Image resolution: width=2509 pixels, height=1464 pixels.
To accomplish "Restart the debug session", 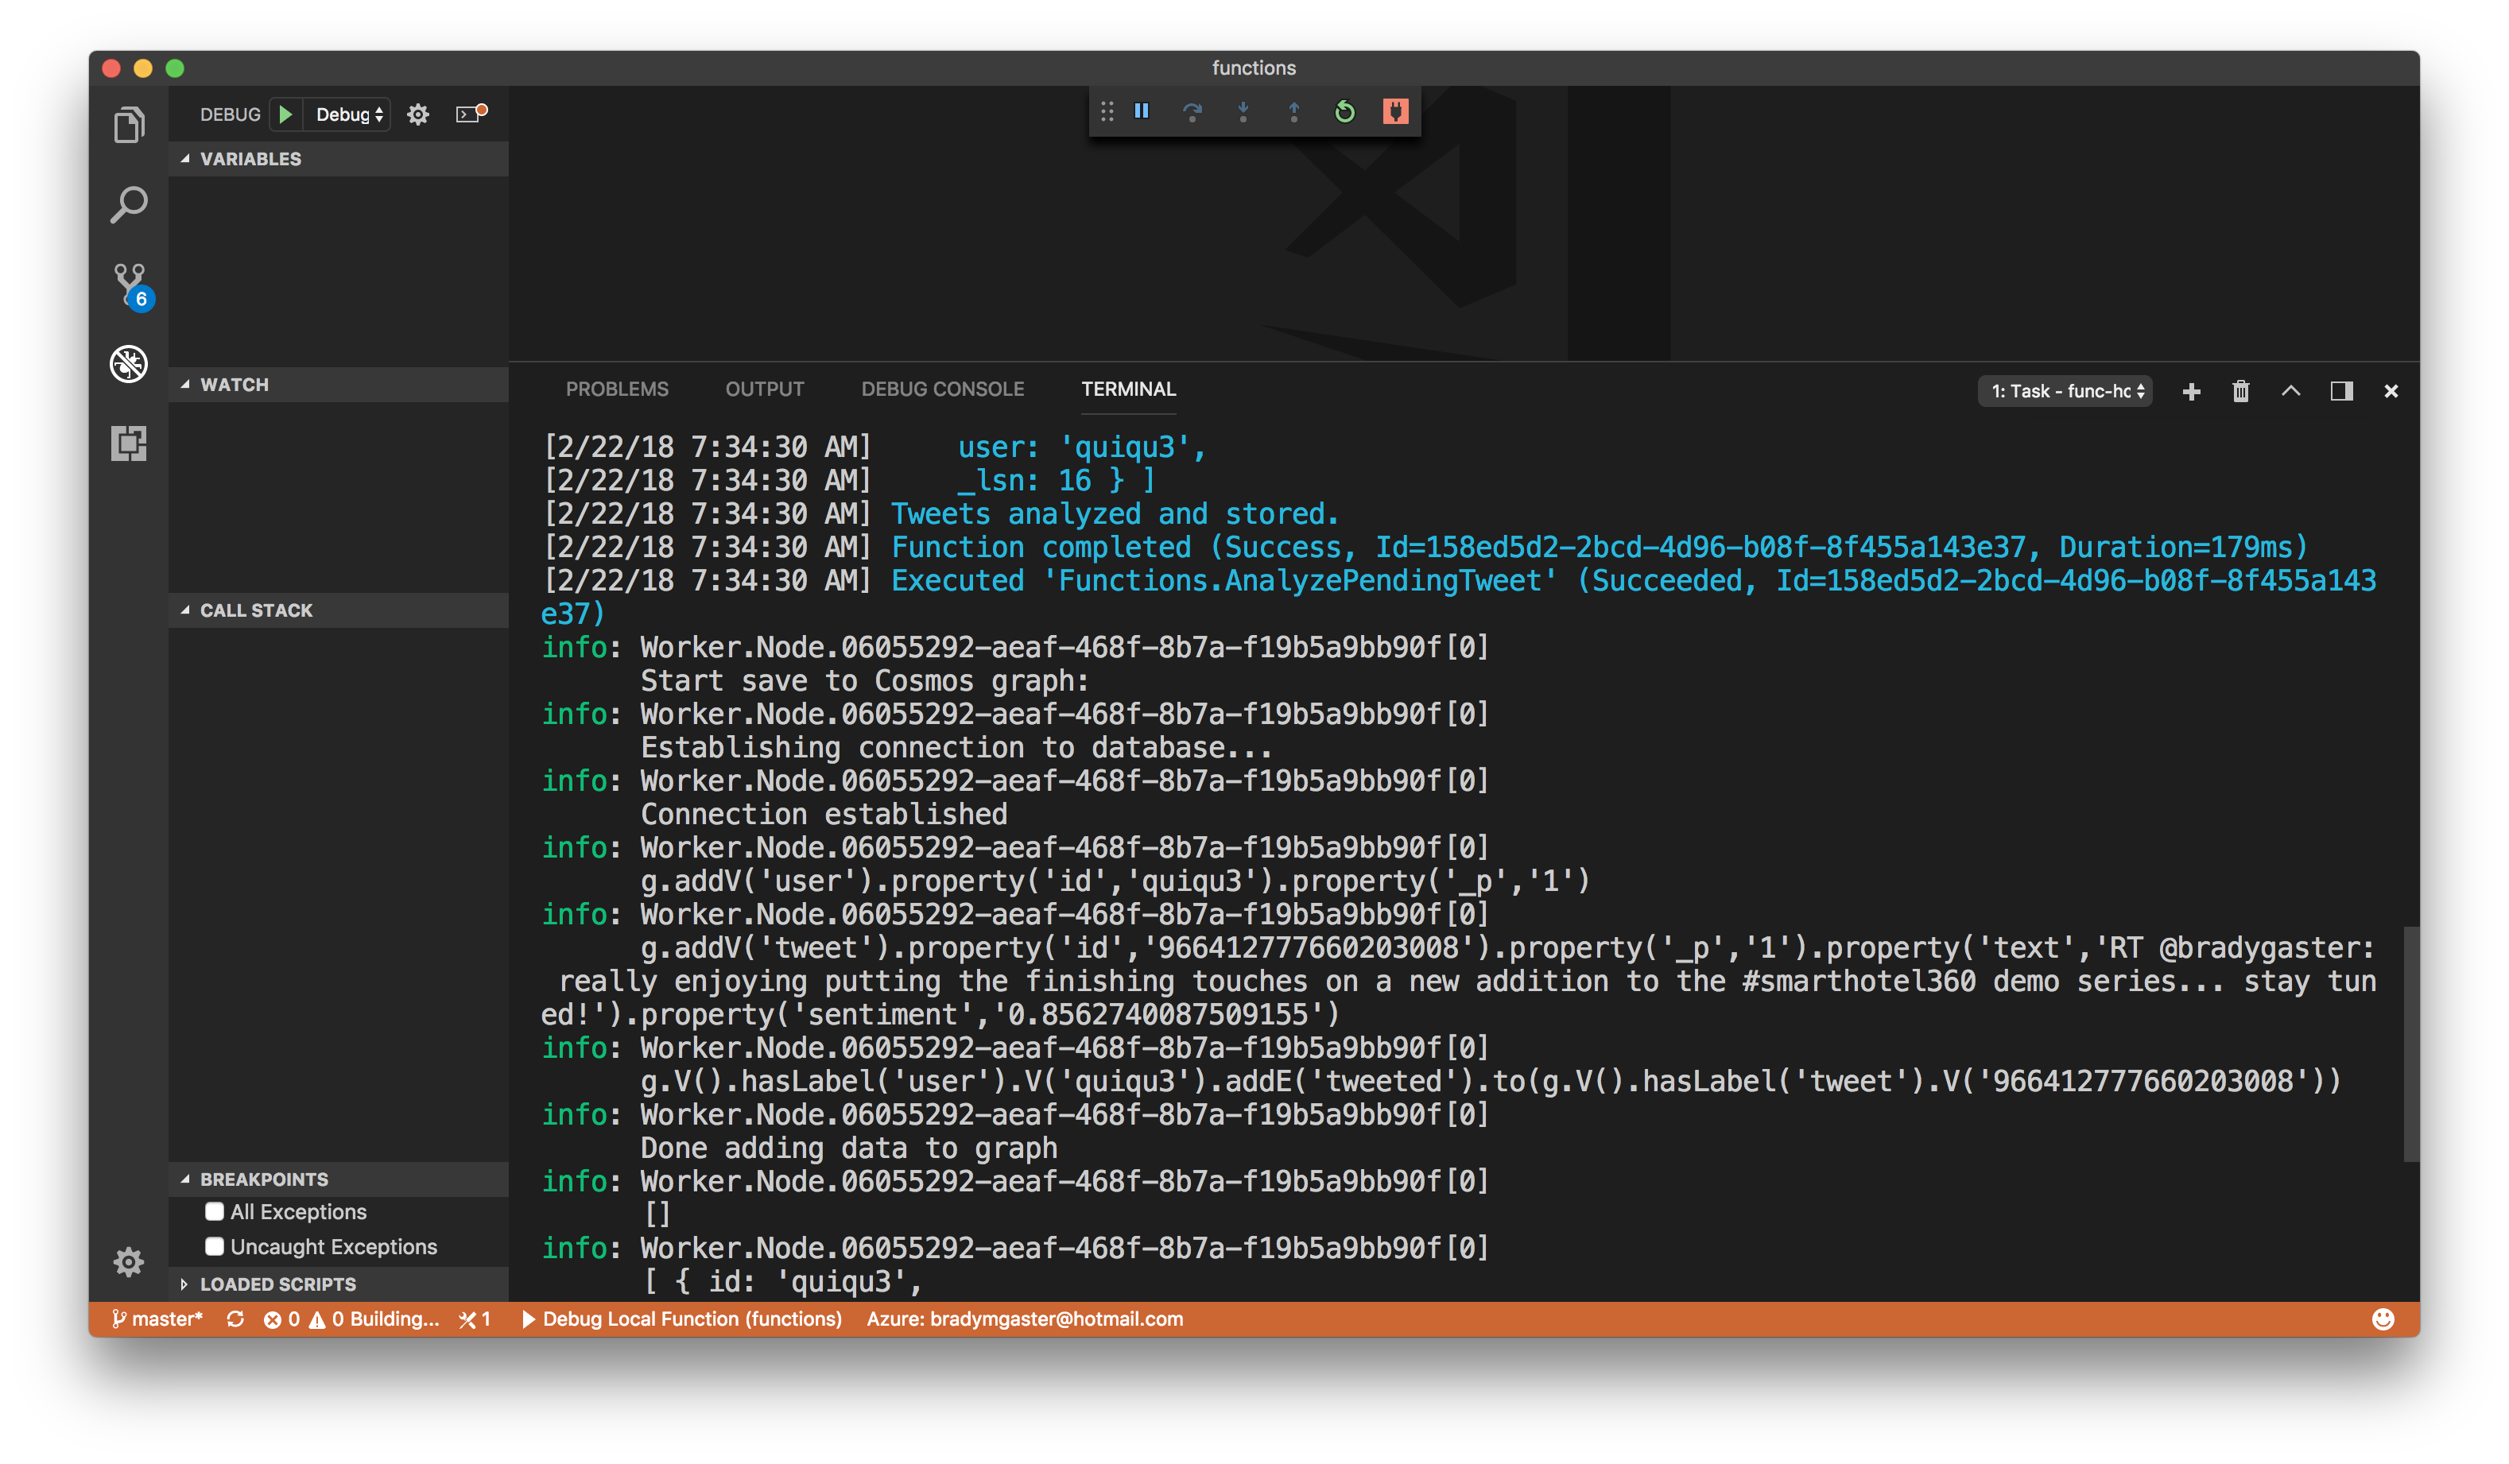I will coord(1344,111).
